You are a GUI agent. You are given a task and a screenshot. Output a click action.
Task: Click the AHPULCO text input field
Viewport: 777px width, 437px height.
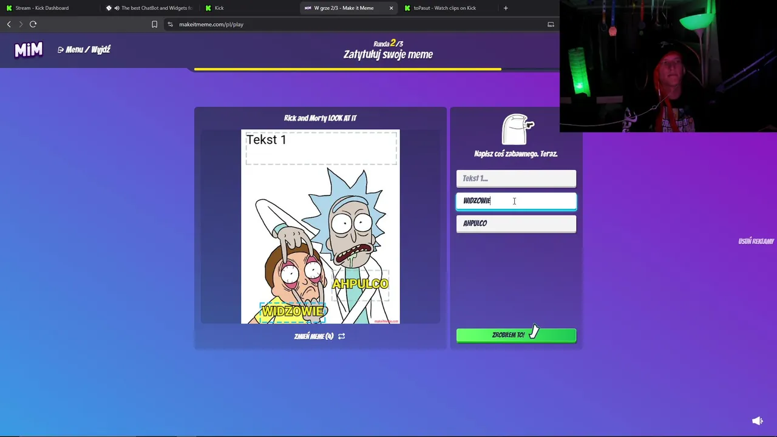pos(517,223)
